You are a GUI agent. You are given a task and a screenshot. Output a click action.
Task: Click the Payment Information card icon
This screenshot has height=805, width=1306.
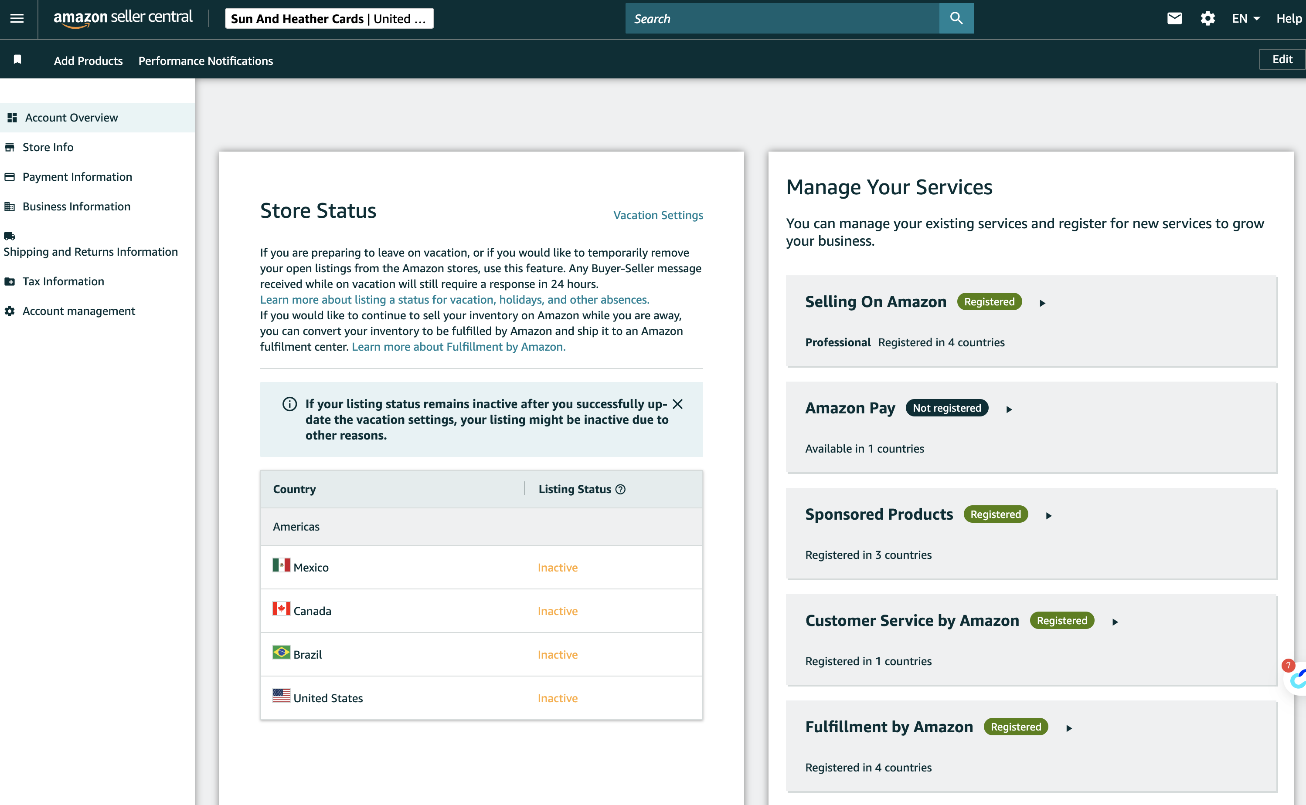click(x=10, y=177)
